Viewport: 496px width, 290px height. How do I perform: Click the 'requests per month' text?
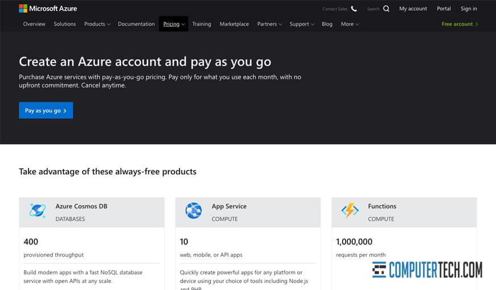[x=361, y=255]
